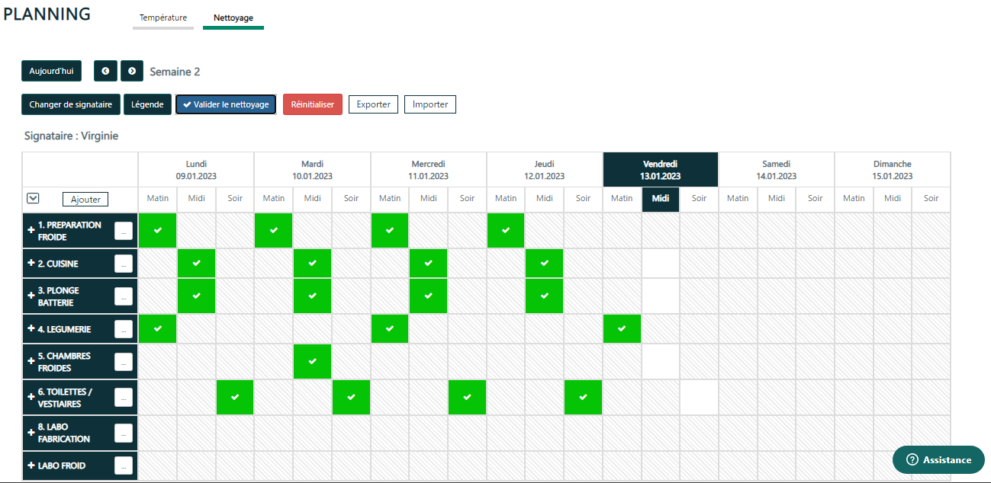
Task: Open options menu for 2. Cuisine
Action: click(124, 264)
